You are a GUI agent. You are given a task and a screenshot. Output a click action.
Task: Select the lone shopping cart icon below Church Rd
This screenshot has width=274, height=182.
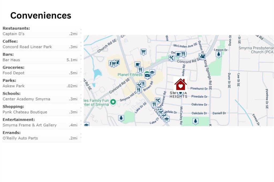[x=143, y=52]
